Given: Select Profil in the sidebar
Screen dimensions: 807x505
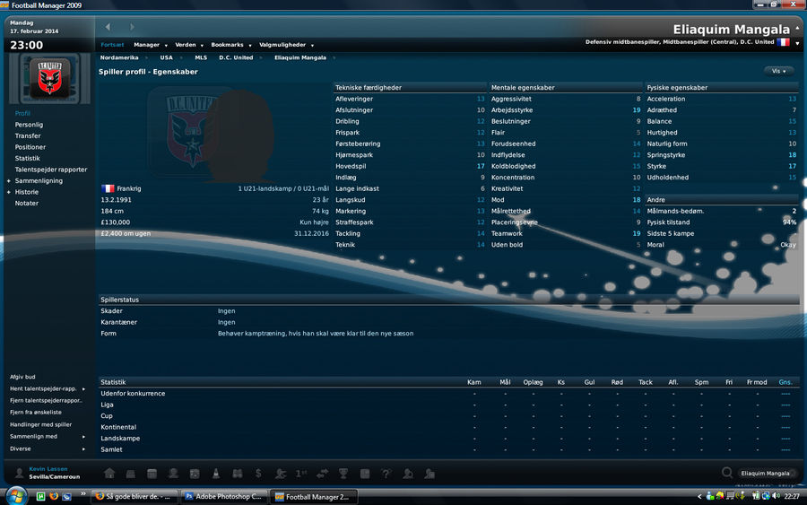Looking at the screenshot, I should (x=22, y=113).
